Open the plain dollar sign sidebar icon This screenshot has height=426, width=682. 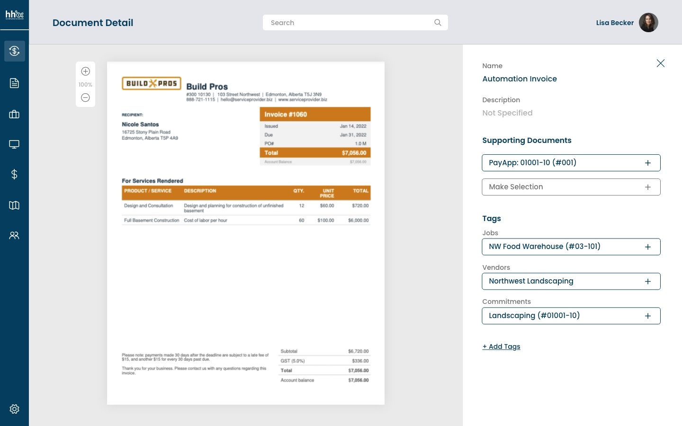(x=14, y=175)
